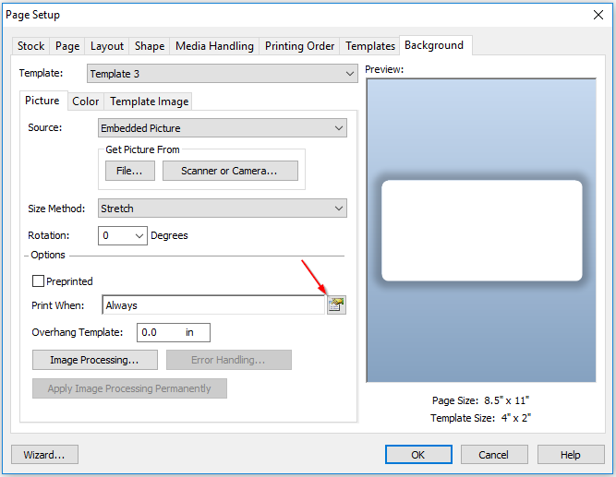The width and height of the screenshot is (616, 477).
Task: Go to the Printing Order tab
Action: pyautogui.click(x=299, y=46)
